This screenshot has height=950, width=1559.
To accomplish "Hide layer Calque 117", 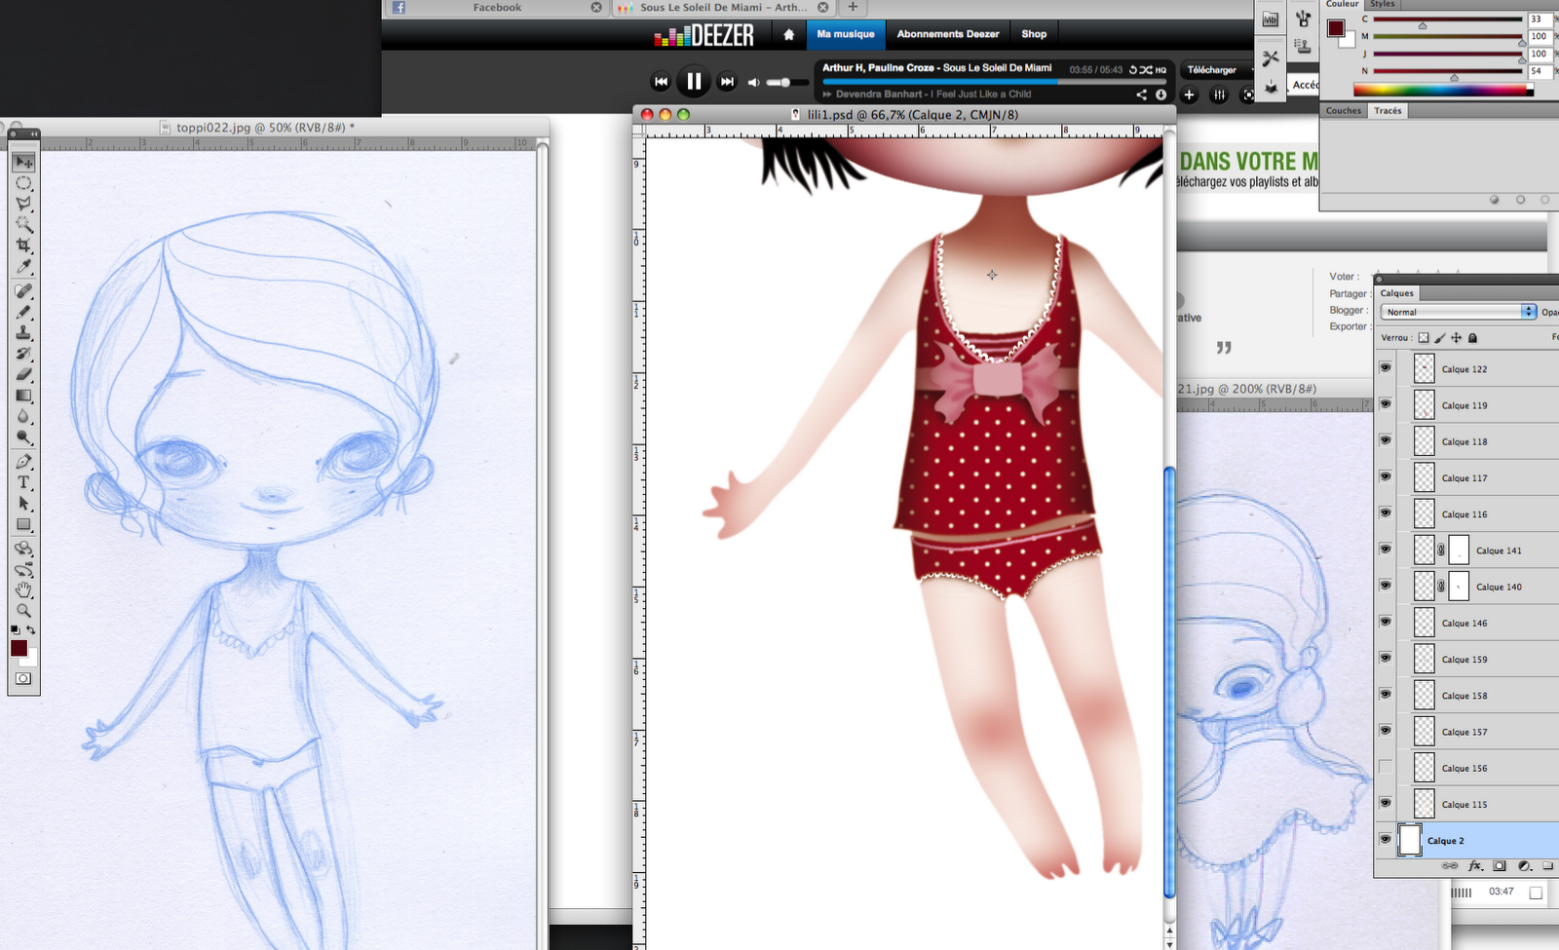I will pyautogui.click(x=1386, y=476).
